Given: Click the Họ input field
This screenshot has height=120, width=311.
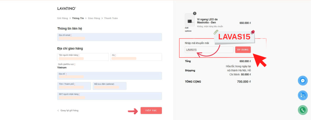Looking at the screenshot, I should (x=136, y=57).
